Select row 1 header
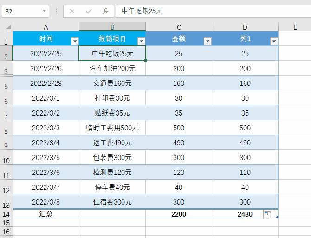The width and height of the screenshot is (311, 238). (x=6, y=39)
